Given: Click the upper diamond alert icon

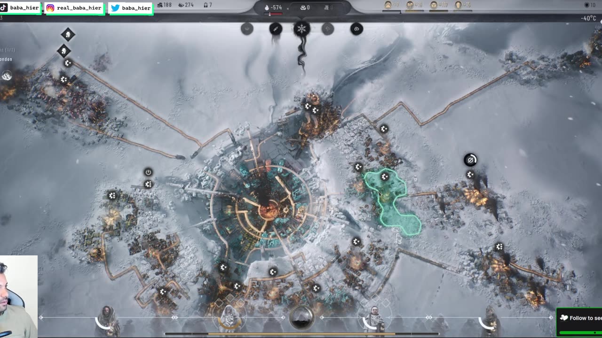Looking at the screenshot, I should [68, 34].
